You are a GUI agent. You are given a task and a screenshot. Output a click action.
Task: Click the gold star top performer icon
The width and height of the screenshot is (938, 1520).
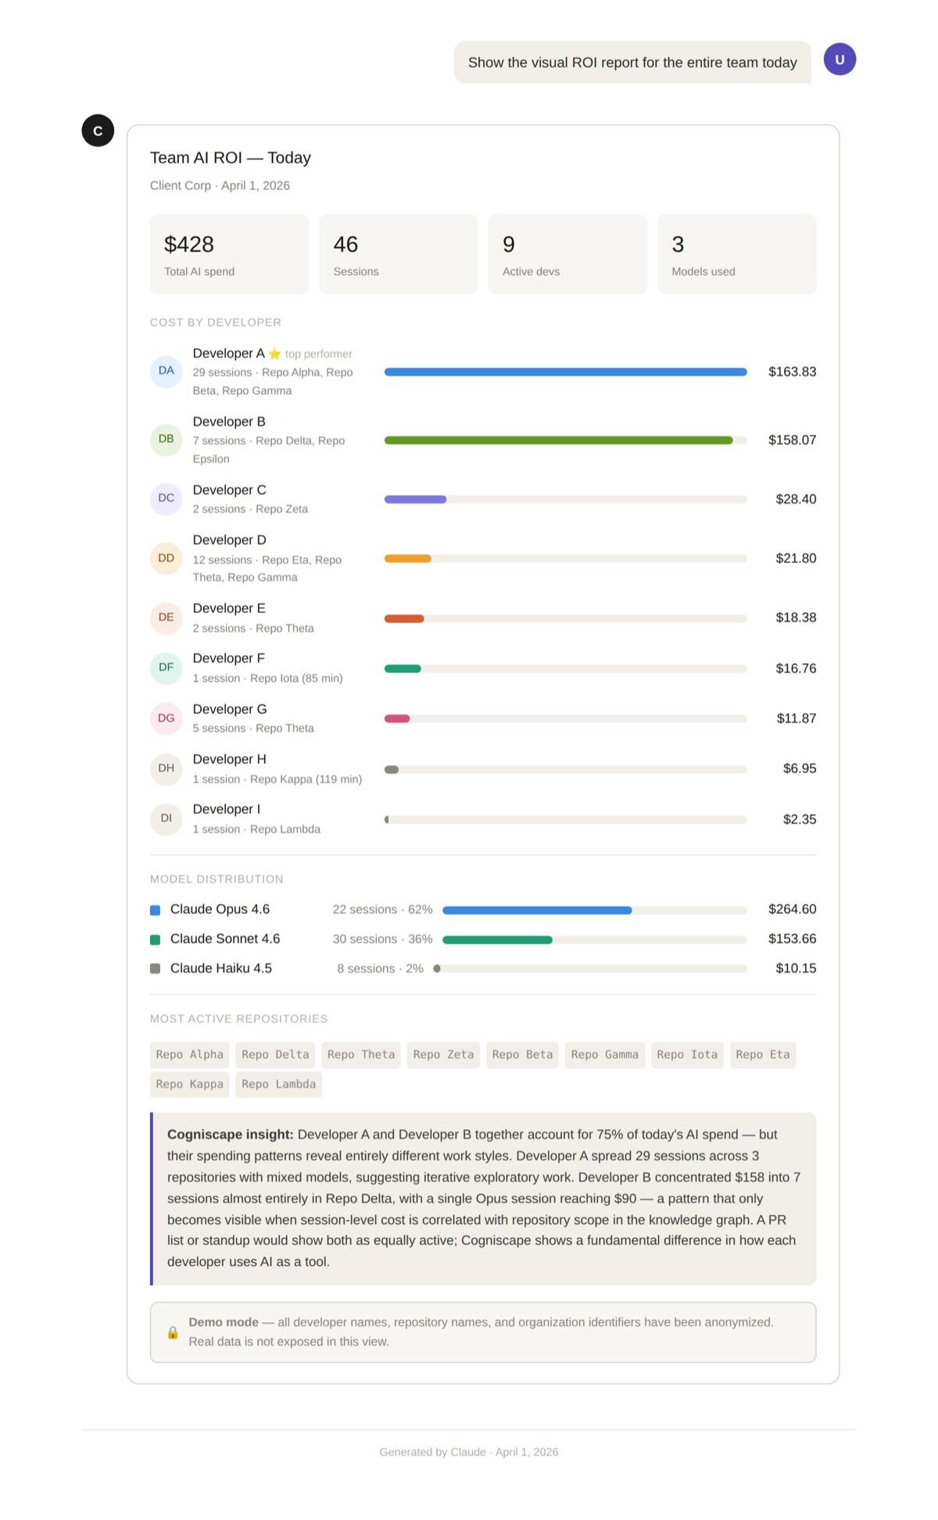click(x=274, y=354)
